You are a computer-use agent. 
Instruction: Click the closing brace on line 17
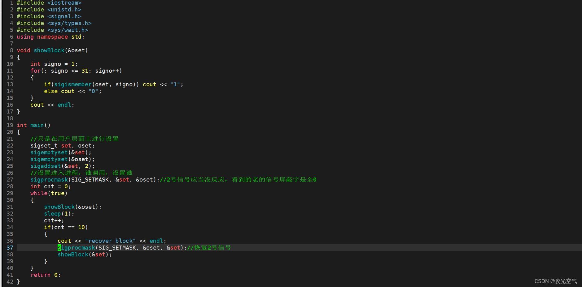click(19, 112)
